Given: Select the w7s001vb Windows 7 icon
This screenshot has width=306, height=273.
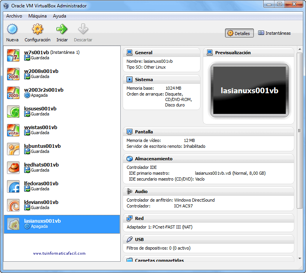Looking at the screenshot, I should pyautogui.click(x=13, y=55).
